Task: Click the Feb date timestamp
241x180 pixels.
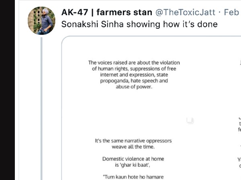Action: point(231,12)
